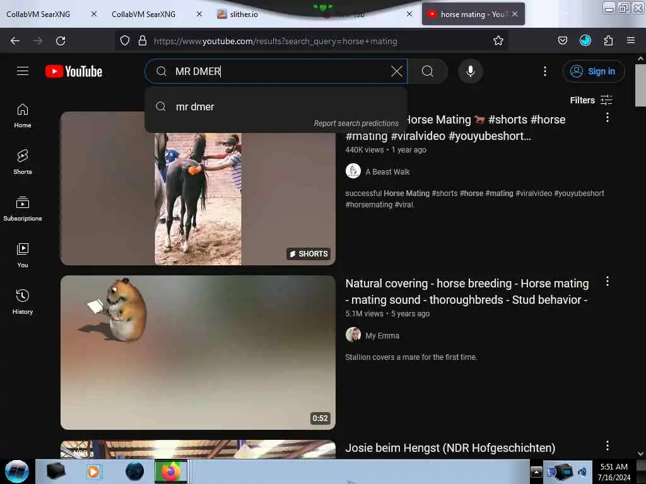
Task: Reload the page
Action: [61, 41]
